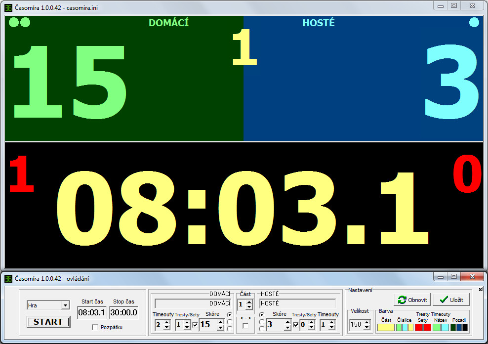Increase HOSTÉ Timeouty with up arrow
This screenshot has height=344, width=488.
tap(332, 323)
